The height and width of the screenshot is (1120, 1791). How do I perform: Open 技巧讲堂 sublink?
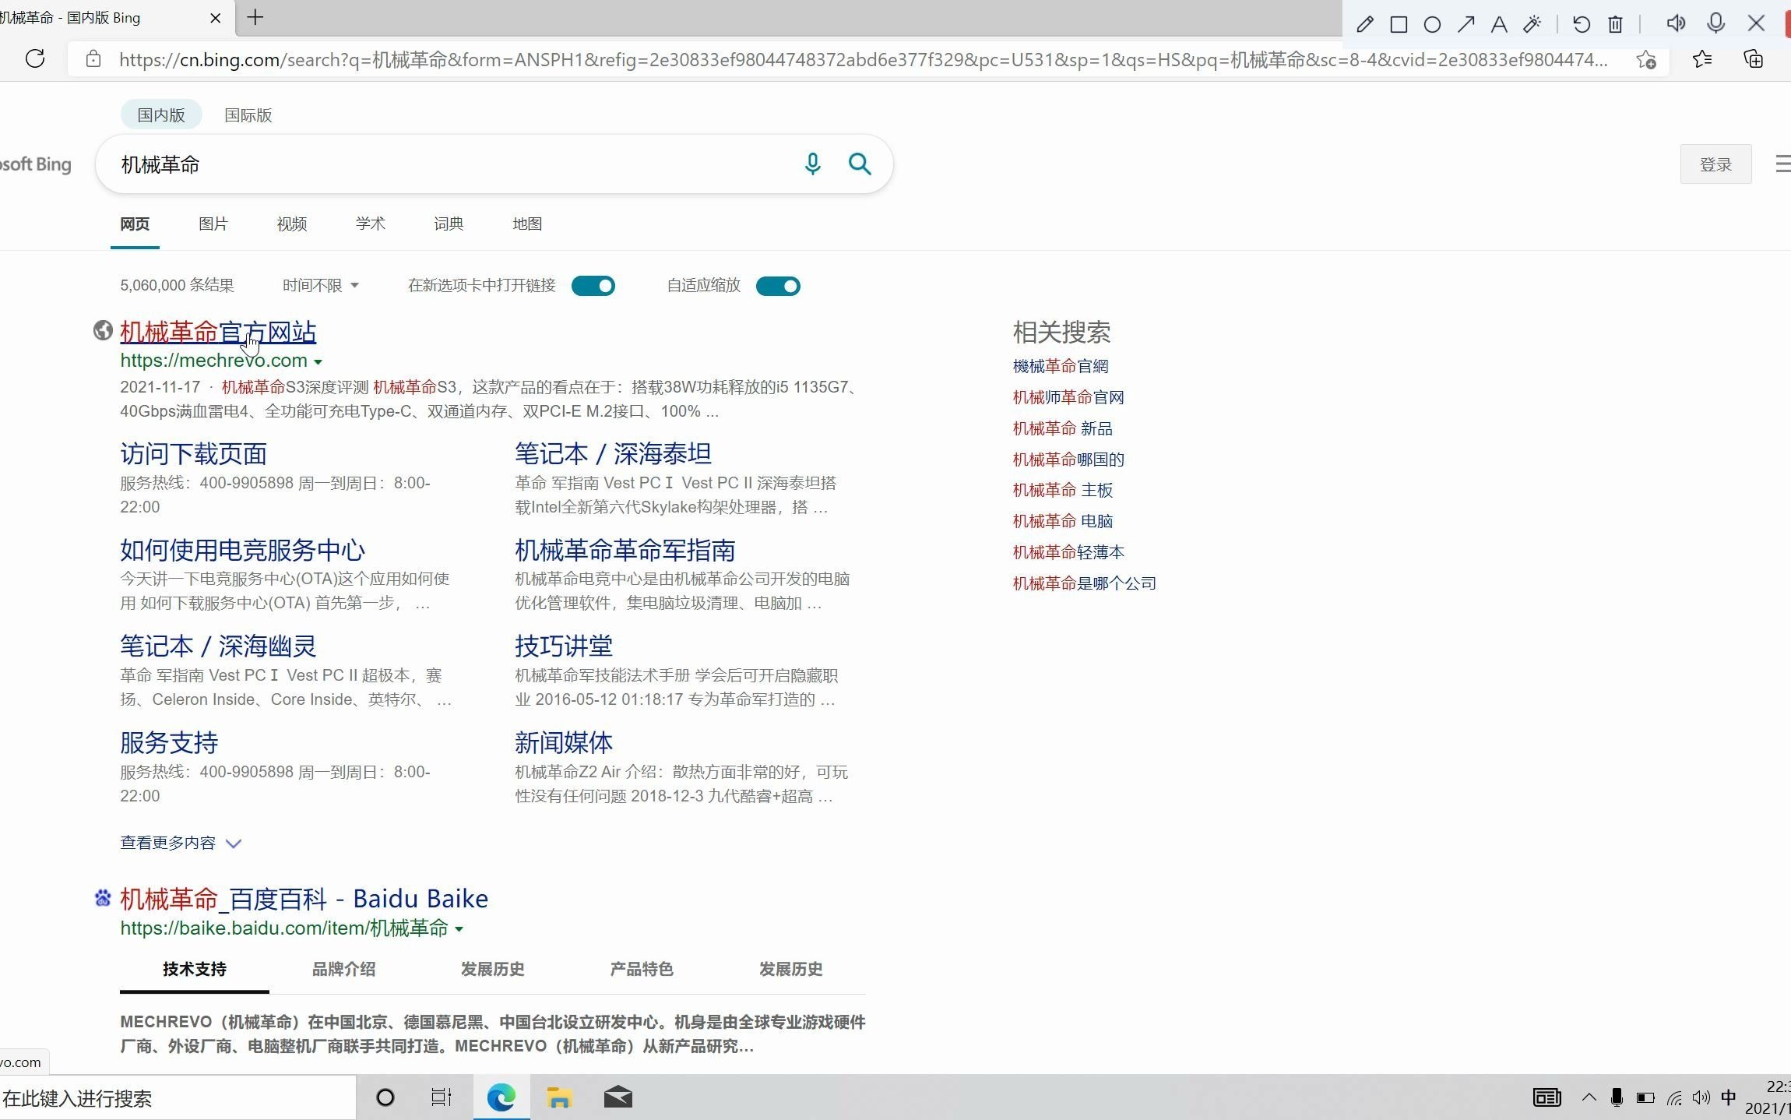pos(564,646)
